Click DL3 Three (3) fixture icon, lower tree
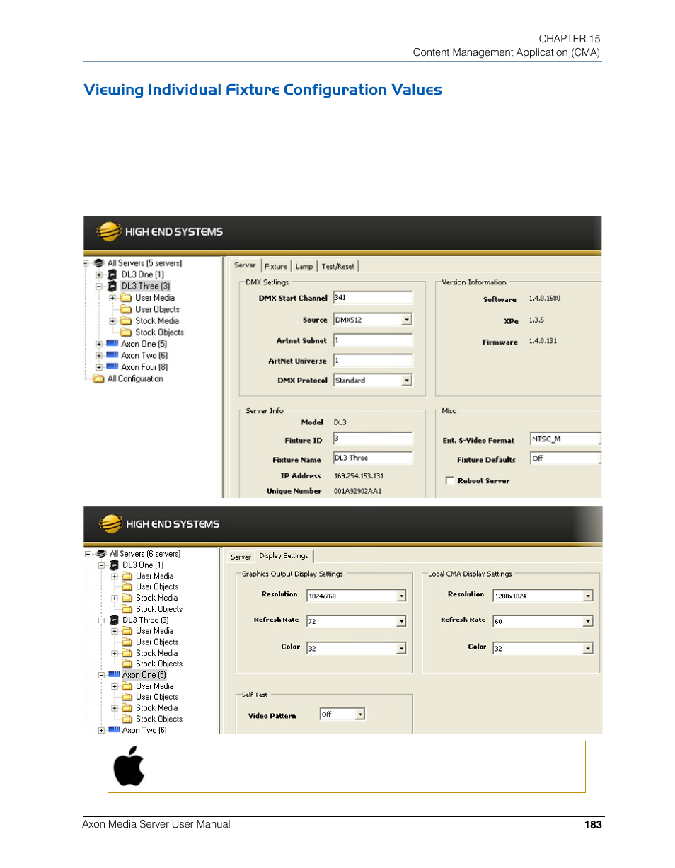Image resolution: width=675 pixels, height=868 pixels. click(x=114, y=620)
